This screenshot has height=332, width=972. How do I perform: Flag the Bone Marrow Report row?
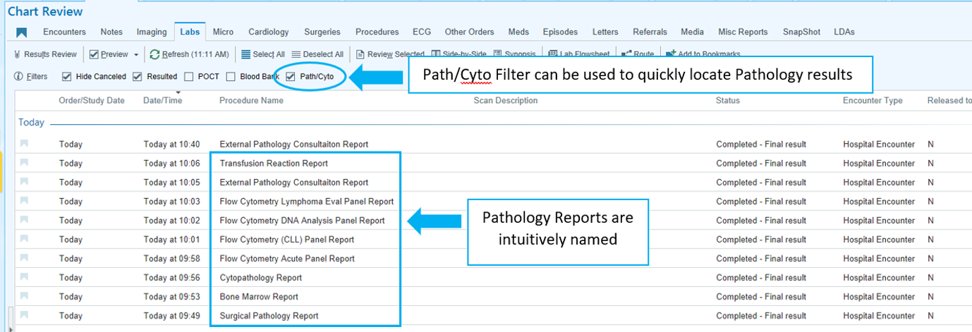pyautogui.click(x=25, y=296)
